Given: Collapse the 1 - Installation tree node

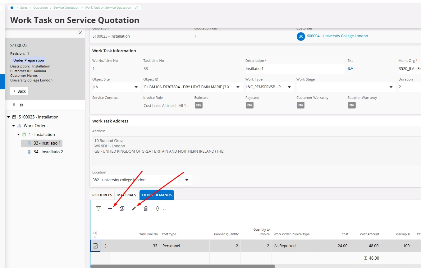Looking at the screenshot, I should [19, 135].
